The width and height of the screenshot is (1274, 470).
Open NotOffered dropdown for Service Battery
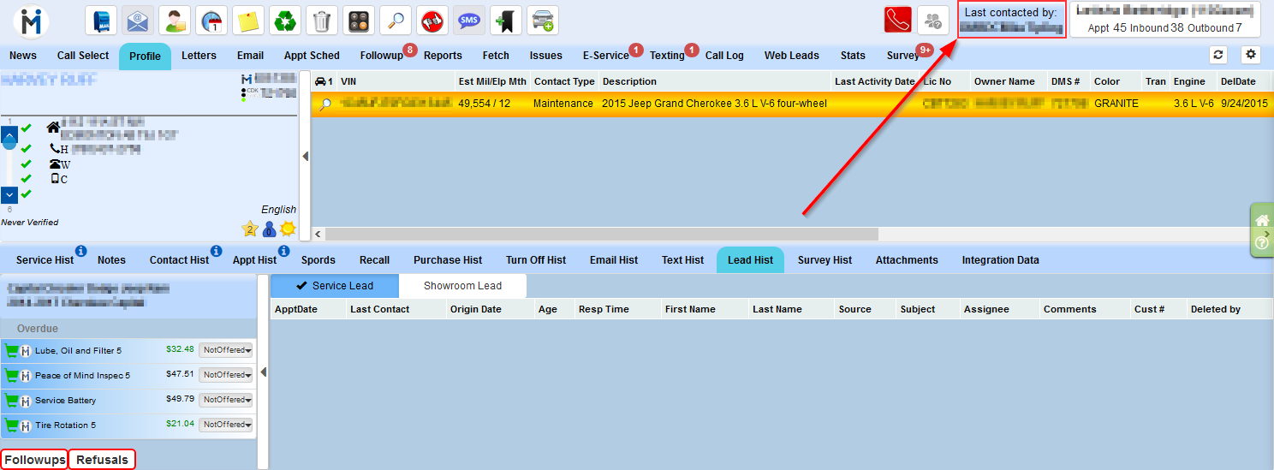(226, 400)
